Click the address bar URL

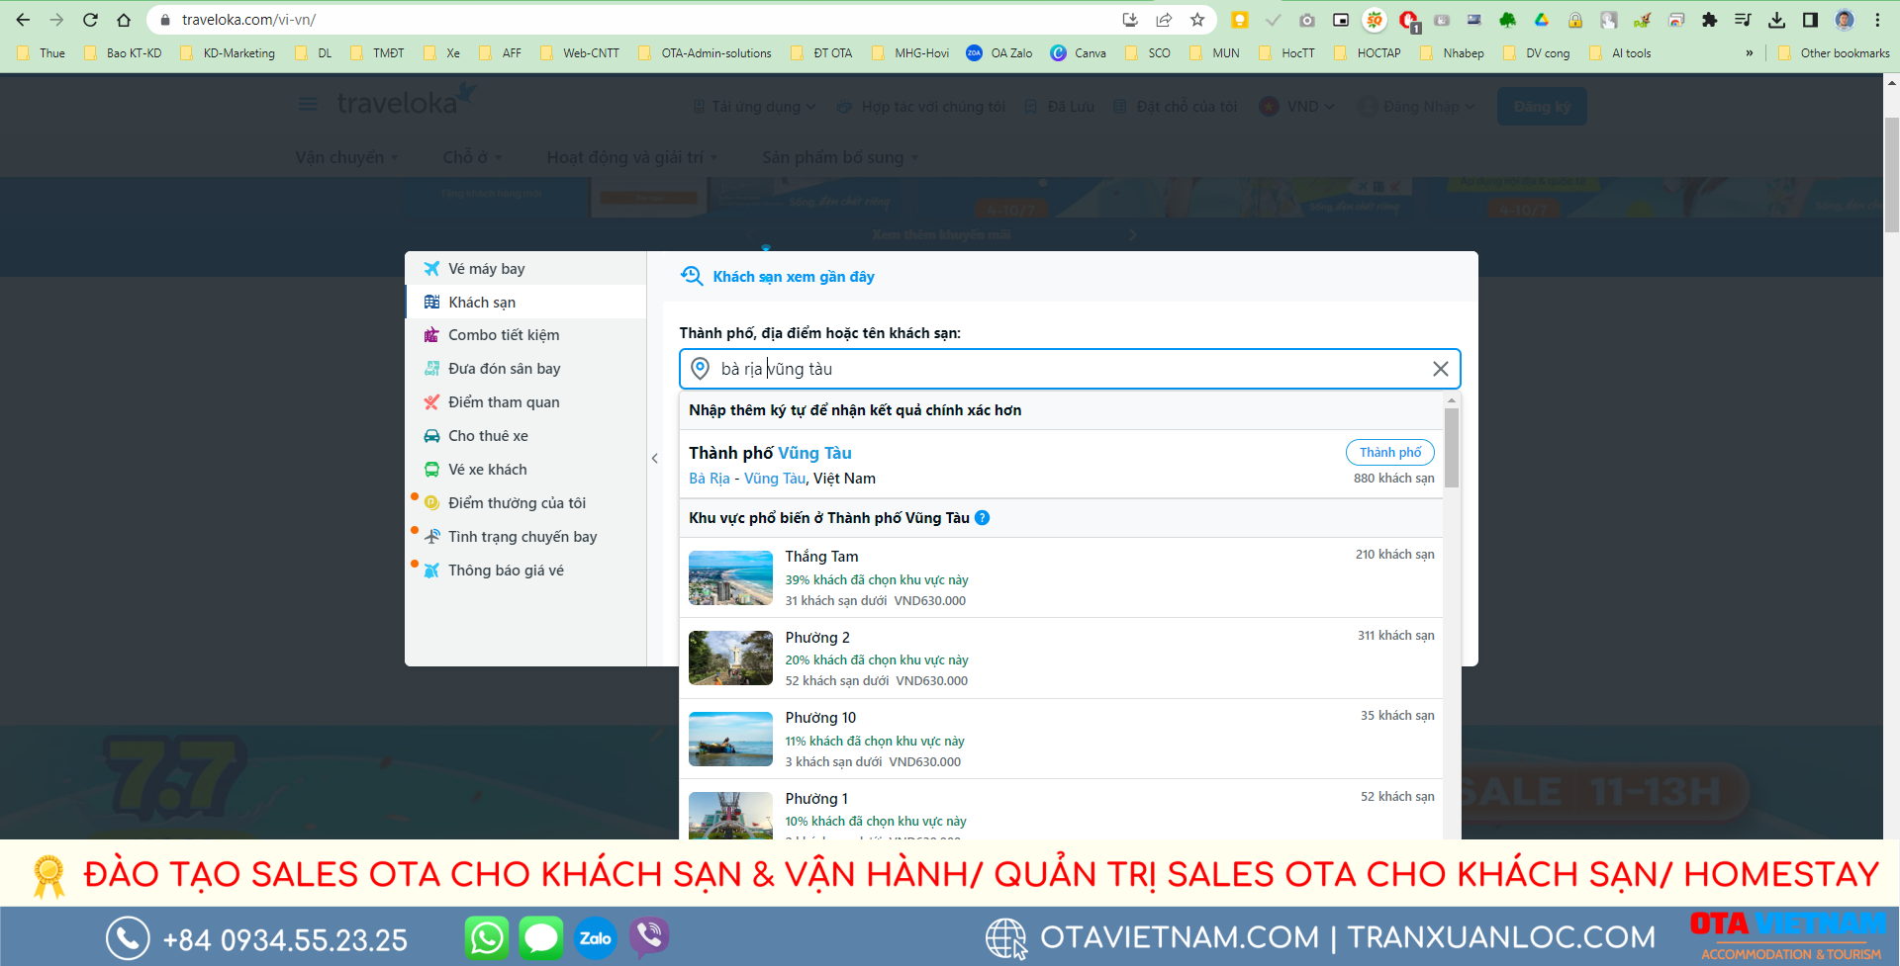point(248,20)
